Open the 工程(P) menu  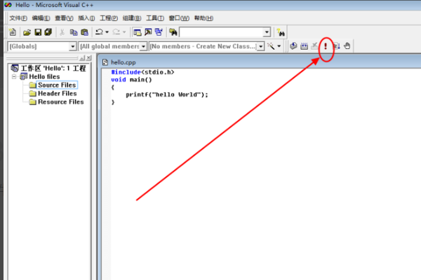tap(109, 18)
